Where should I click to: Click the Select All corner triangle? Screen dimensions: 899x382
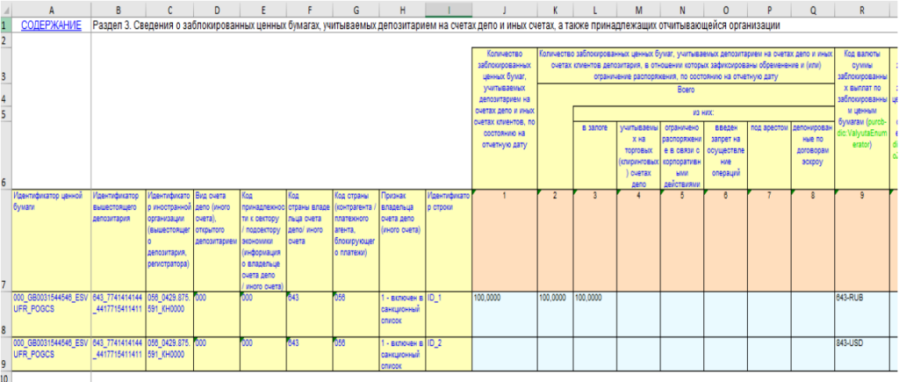[x=4, y=9]
